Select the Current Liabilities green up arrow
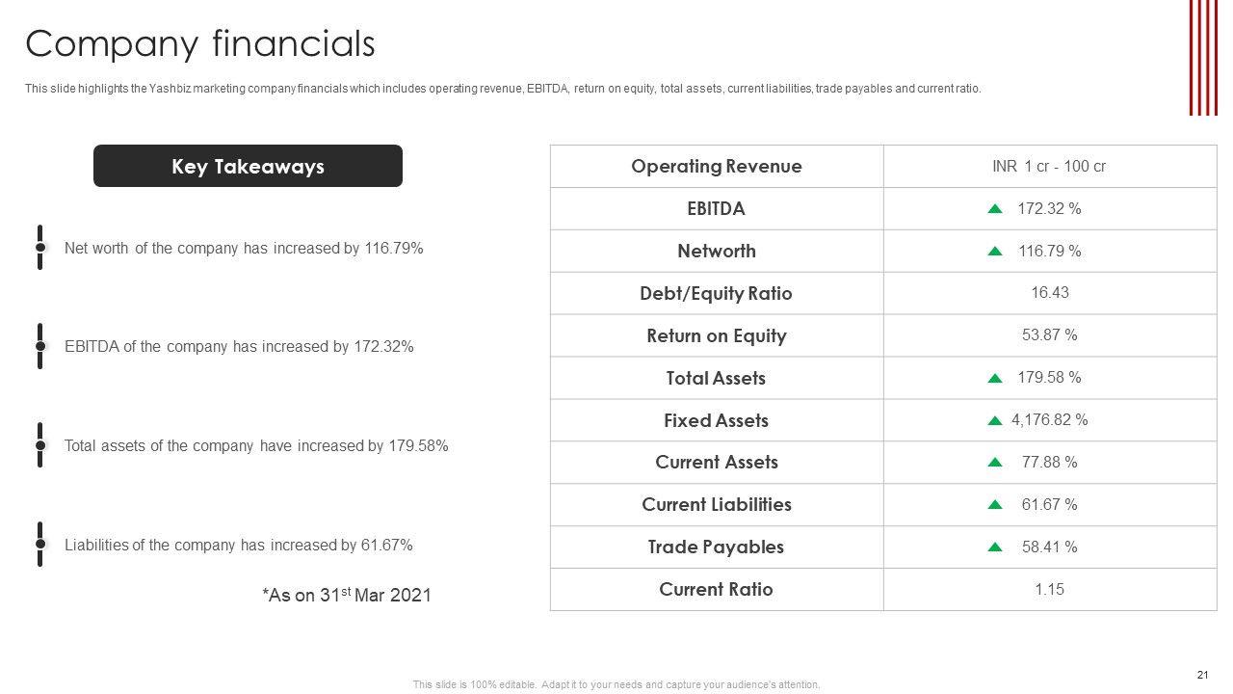1233x694 pixels. point(995,505)
